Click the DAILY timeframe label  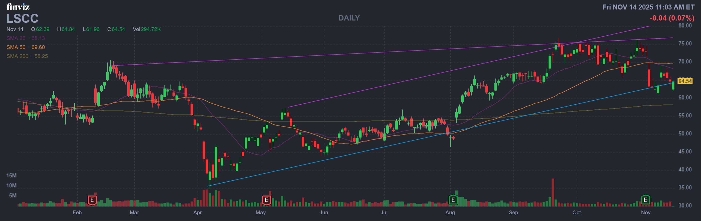click(x=349, y=18)
